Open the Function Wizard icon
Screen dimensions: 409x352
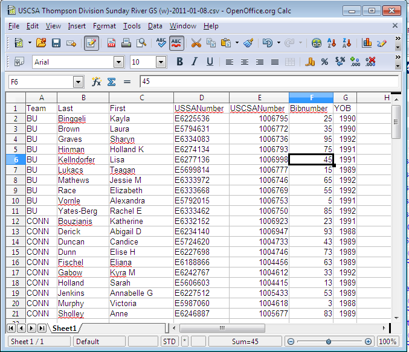[96, 82]
